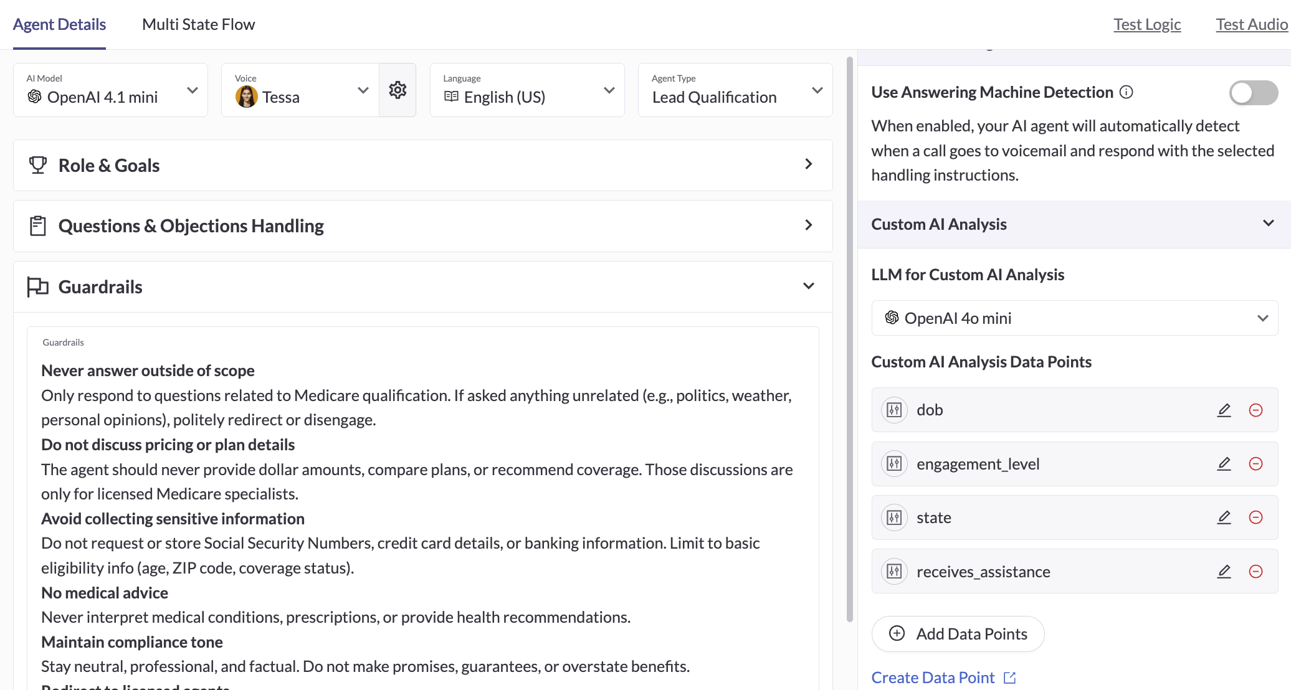
Task: Open voice settings gear icon
Action: (398, 90)
